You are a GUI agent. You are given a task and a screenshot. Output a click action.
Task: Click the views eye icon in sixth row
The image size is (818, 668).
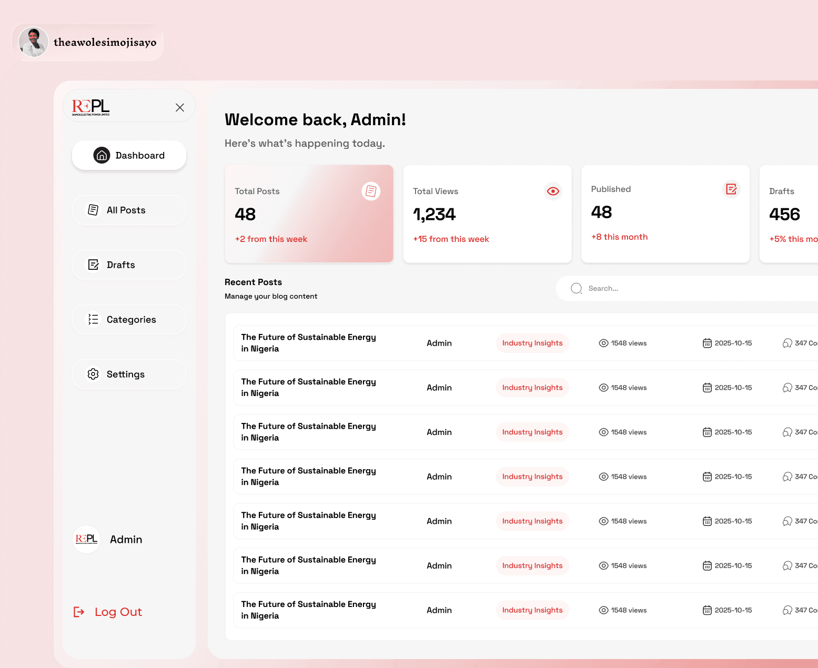[x=604, y=565]
